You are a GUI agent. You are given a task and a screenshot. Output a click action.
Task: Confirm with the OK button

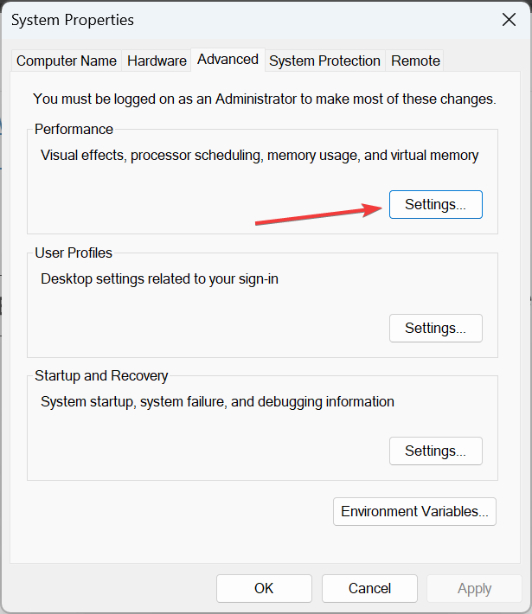(264, 588)
